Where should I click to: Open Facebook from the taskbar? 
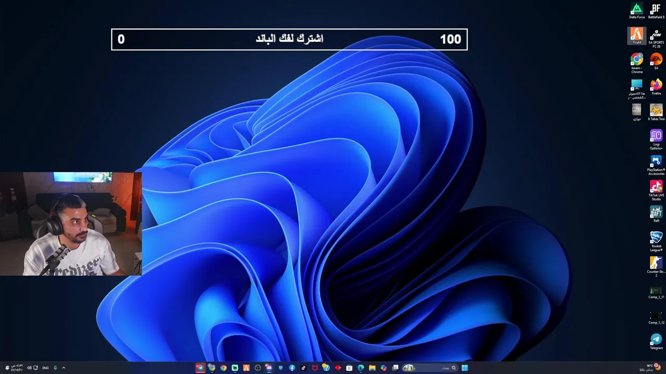[x=292, y=368]
